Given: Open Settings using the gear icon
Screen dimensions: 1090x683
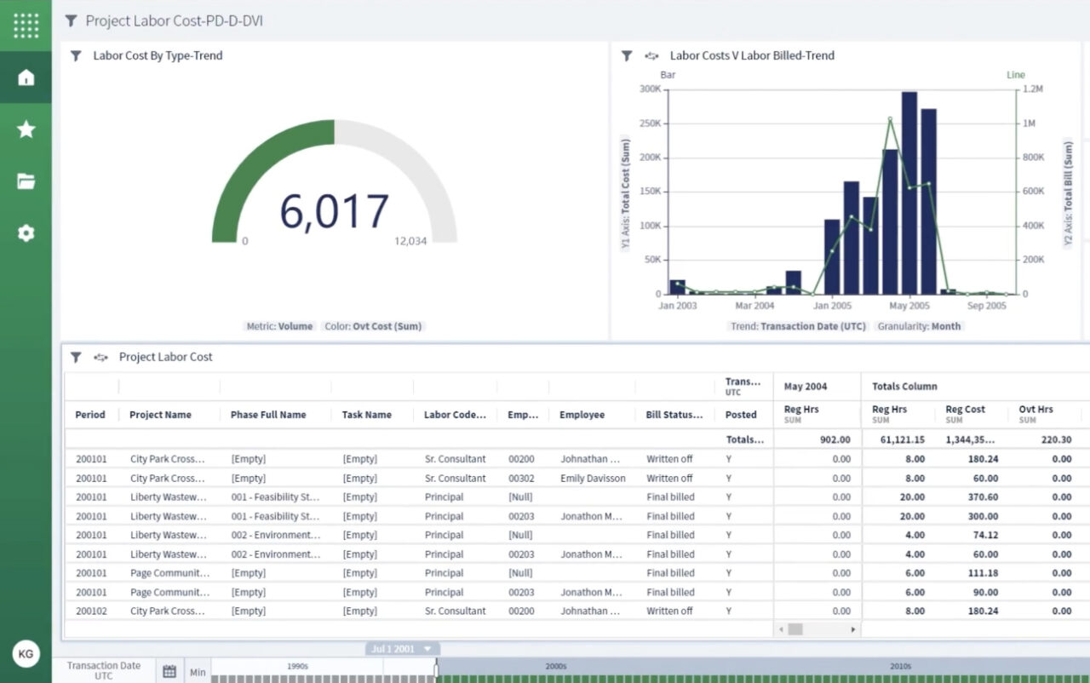Looking at the screenshot, I should pyautogui.click(x=26, y=232).
